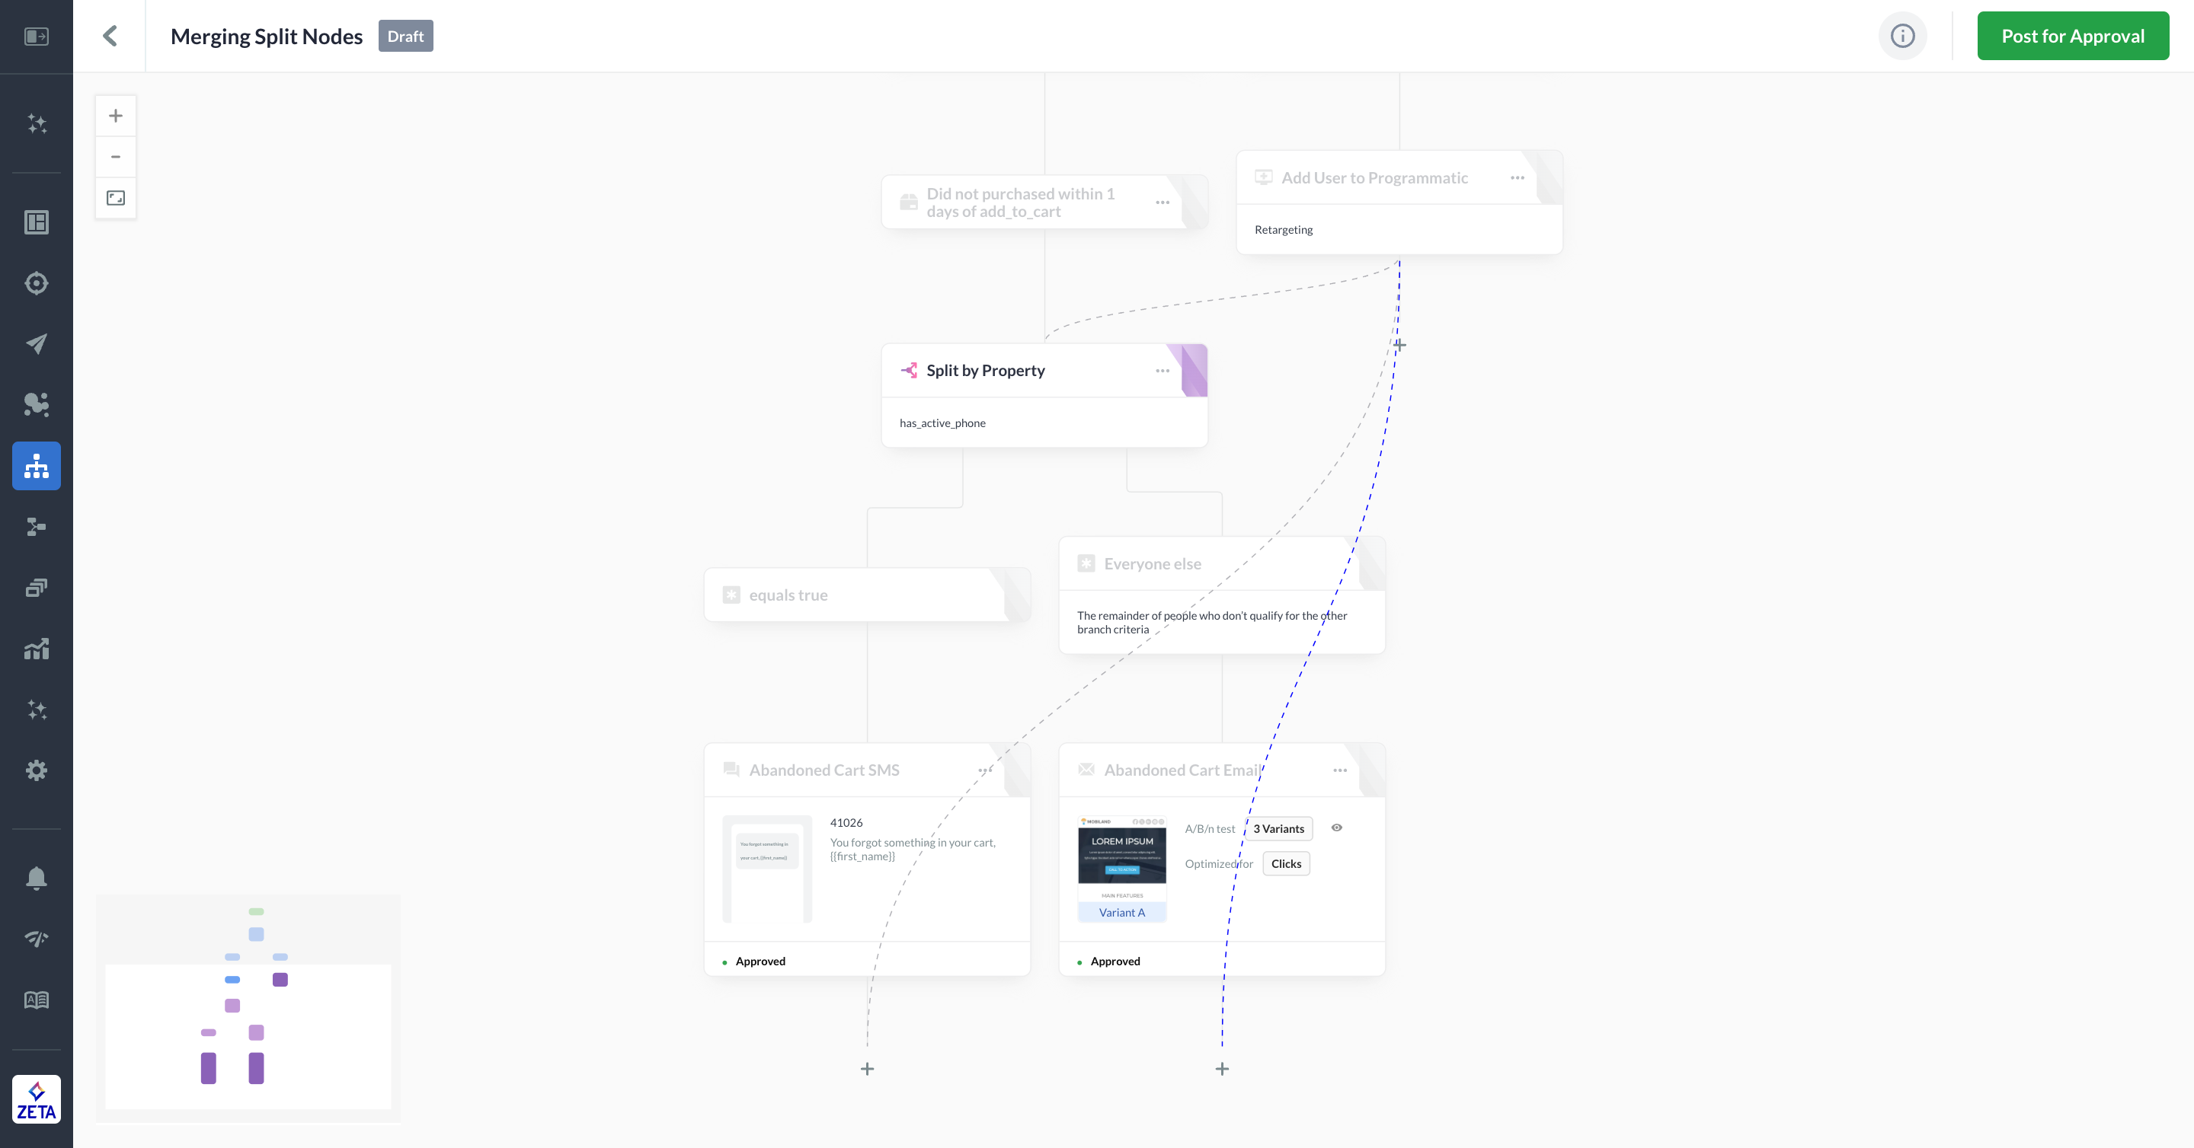Image resolution: width=2194 pixels, height=1148 pixels.
Task: Click Post for Approval button
Action: (2072, 36)
